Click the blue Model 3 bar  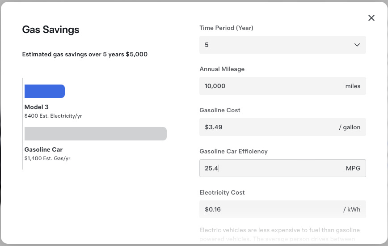[45, 91]
